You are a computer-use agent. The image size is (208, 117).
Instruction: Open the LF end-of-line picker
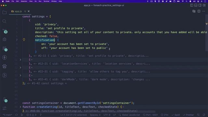click(114, 115)
